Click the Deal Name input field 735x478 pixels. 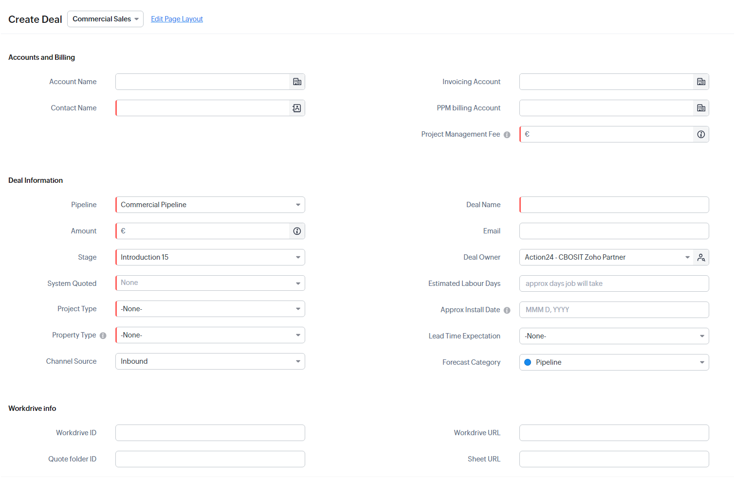pos(614,205)
